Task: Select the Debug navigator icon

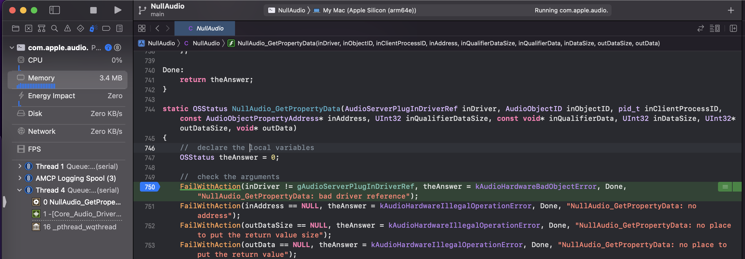Action: (93, 28)
